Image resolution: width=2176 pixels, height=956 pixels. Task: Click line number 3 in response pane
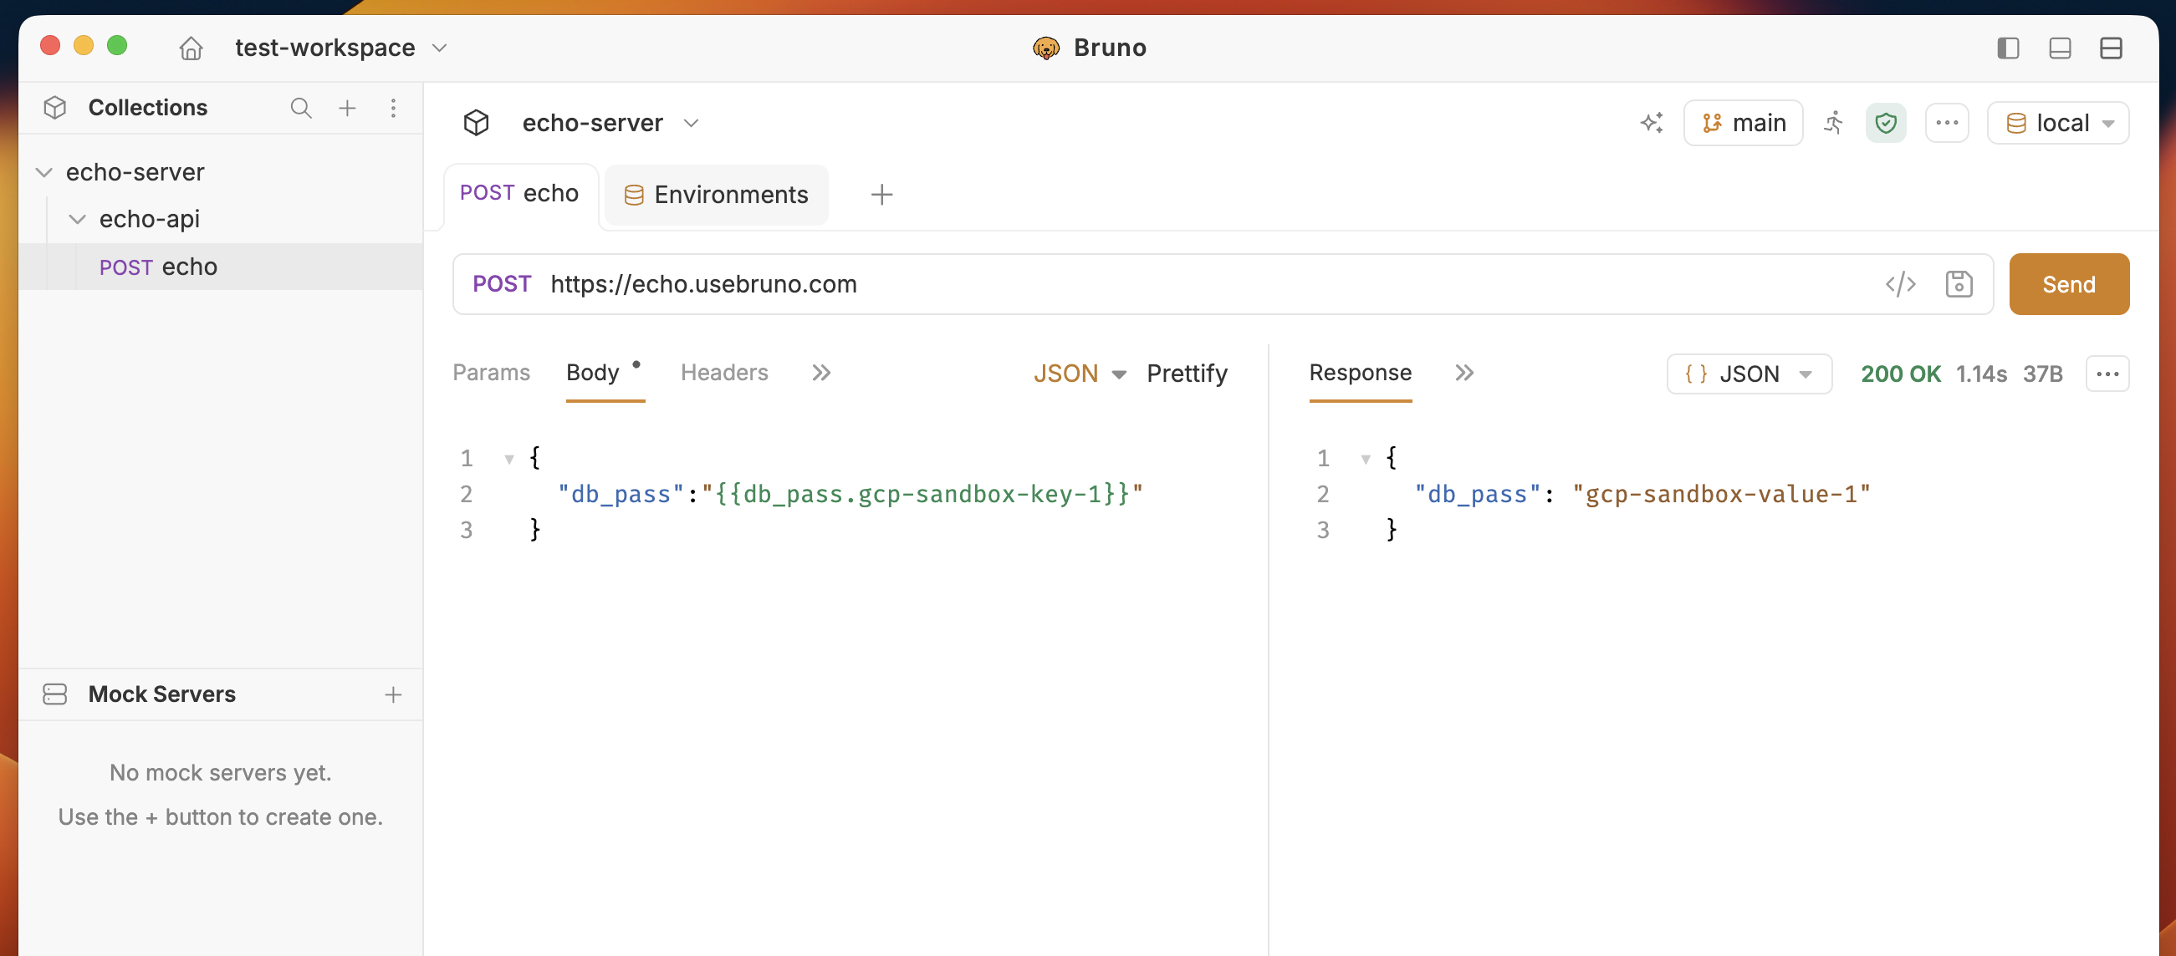1323,531
